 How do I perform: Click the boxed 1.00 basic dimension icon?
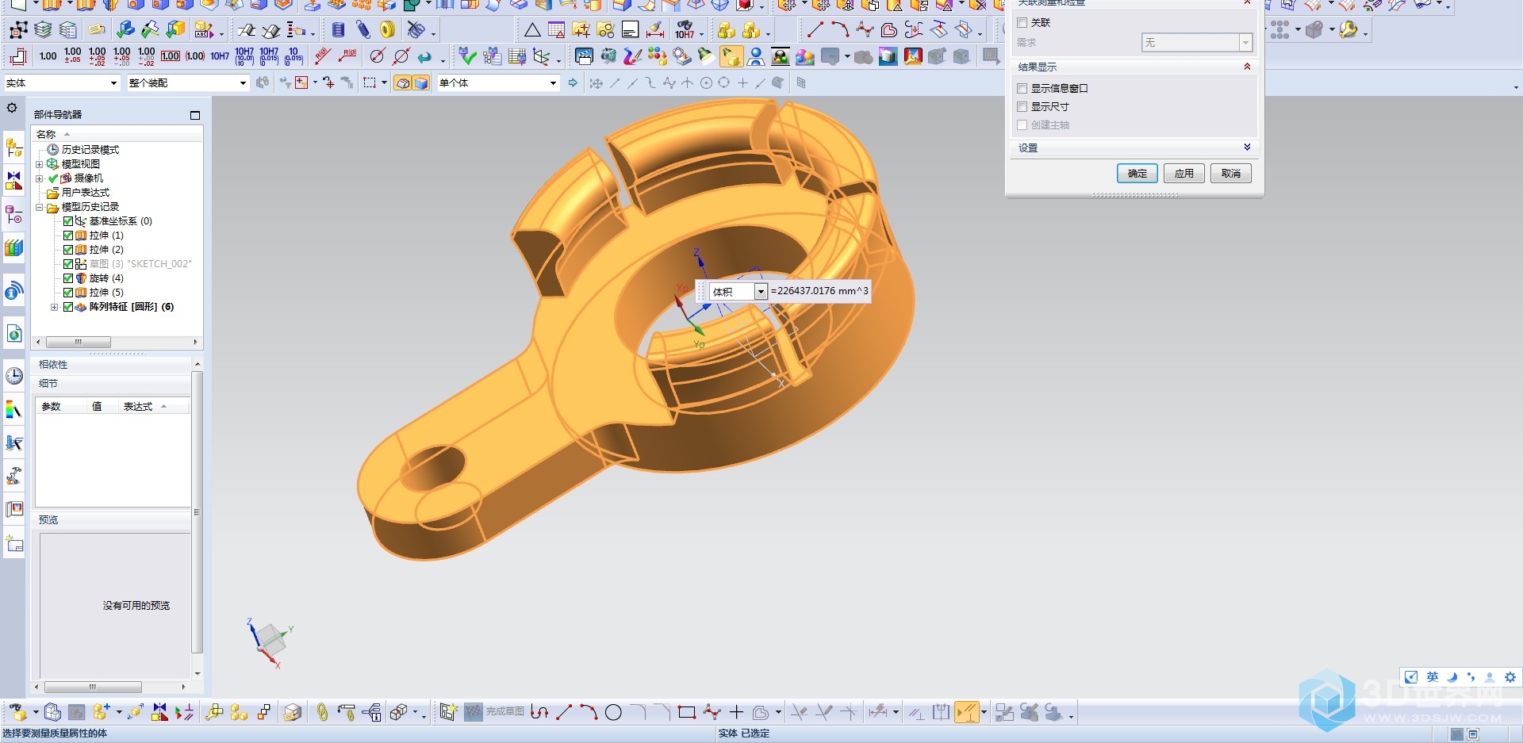(171, 56)
